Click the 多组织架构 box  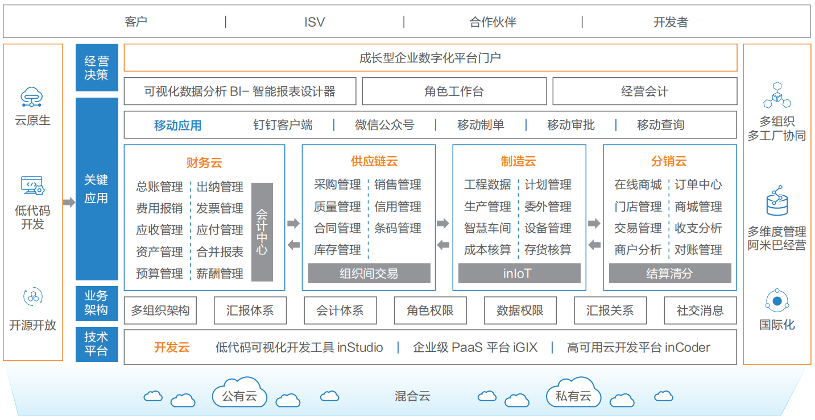160,310
